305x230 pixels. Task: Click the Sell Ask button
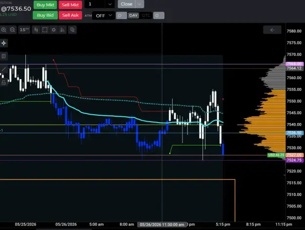point(70,15)
